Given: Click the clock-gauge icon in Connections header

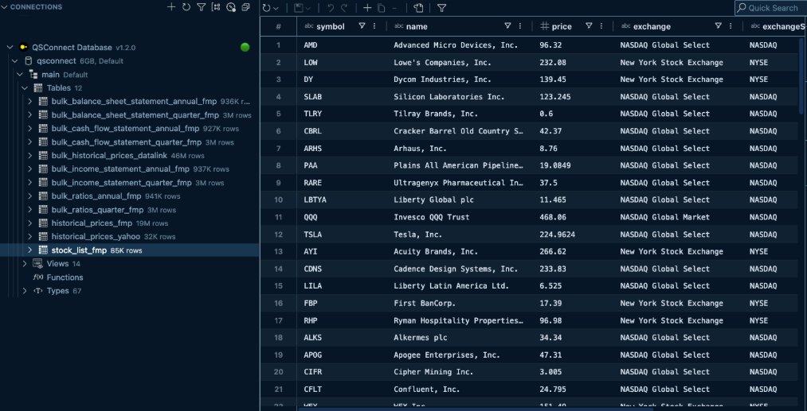Looking at the screenshot, I should (x=231, y=7).
